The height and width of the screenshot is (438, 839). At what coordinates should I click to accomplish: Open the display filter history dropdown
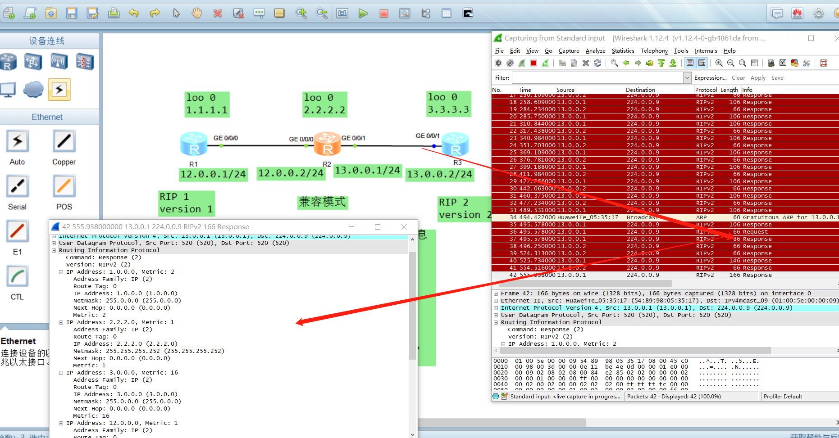pos(687,77)
